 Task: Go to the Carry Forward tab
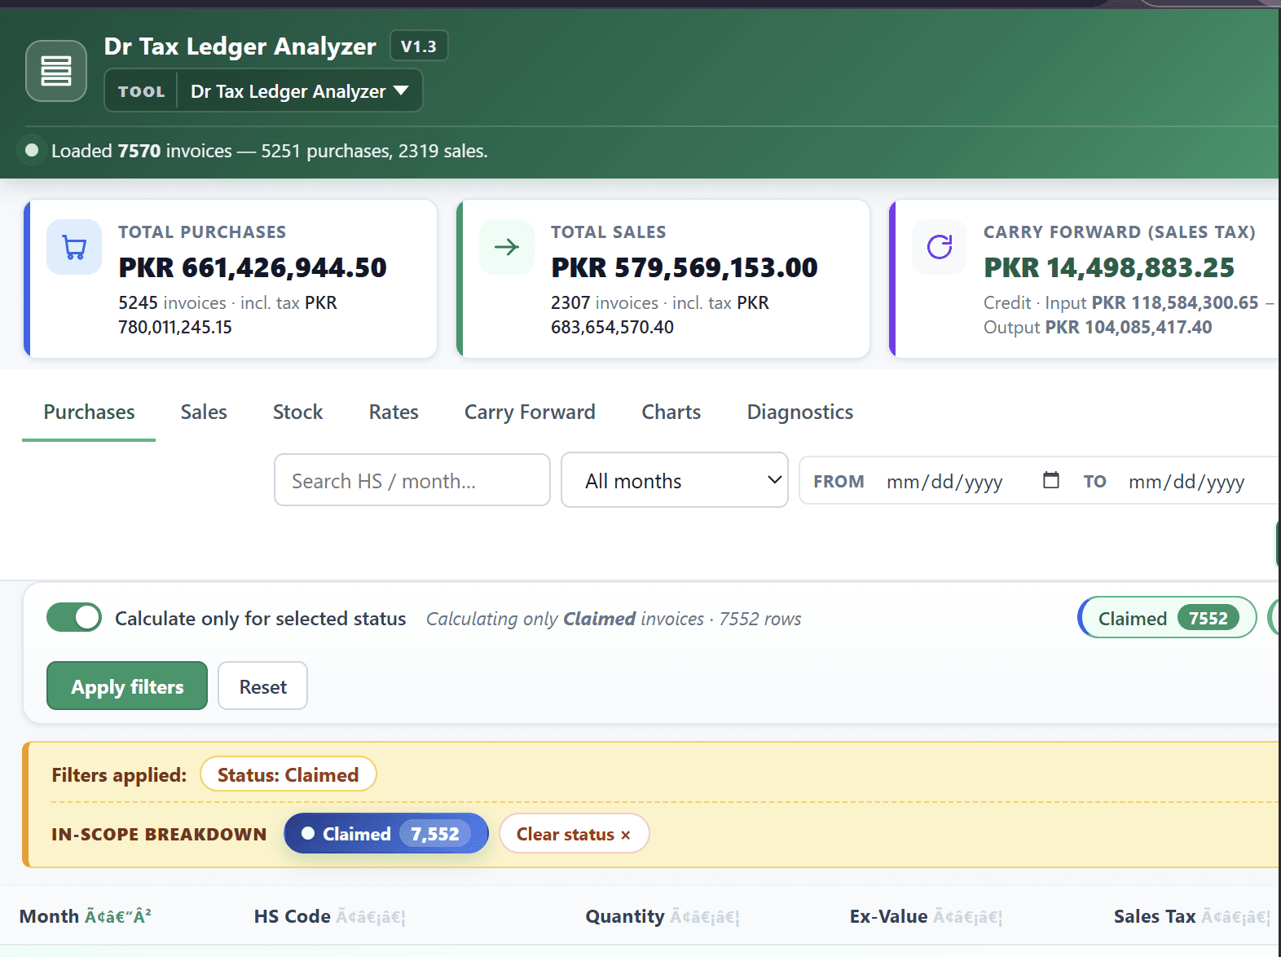pos(530,412)
